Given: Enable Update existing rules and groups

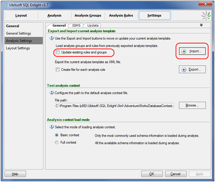Looking at the screenshot, I should (58, 52).
